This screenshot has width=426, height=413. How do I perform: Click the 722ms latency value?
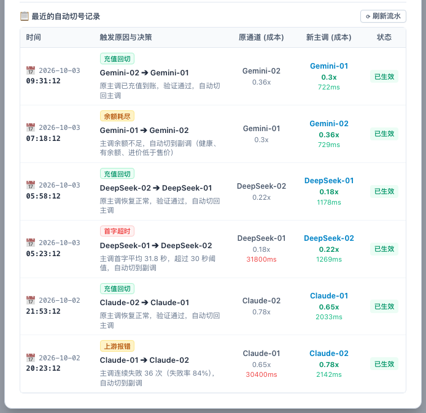click(x=329, y=87)
